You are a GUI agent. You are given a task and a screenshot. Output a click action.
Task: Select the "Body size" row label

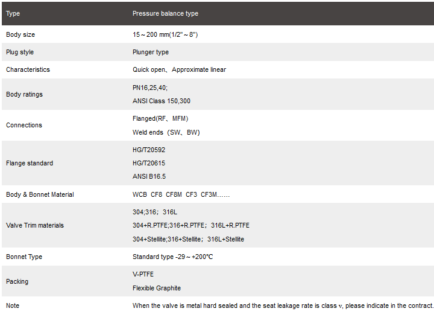point(20,34)
